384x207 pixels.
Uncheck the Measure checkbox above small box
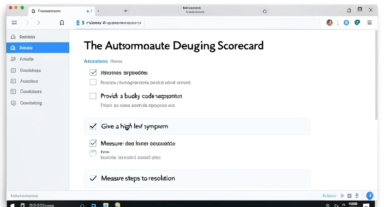pyautogui.click(x=93, y=143)
